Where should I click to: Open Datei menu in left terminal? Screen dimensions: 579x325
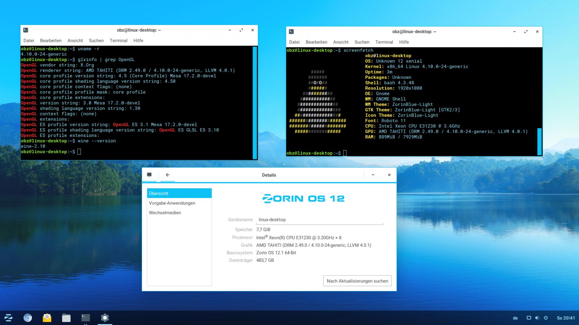pyautogui.click(x=29, y=41)
